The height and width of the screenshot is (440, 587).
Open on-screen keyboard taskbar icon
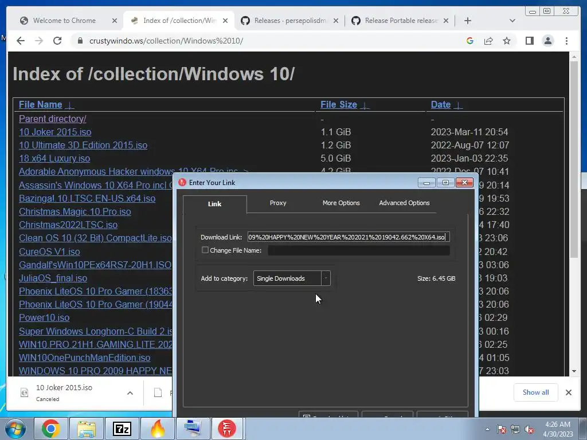(193, 429)
